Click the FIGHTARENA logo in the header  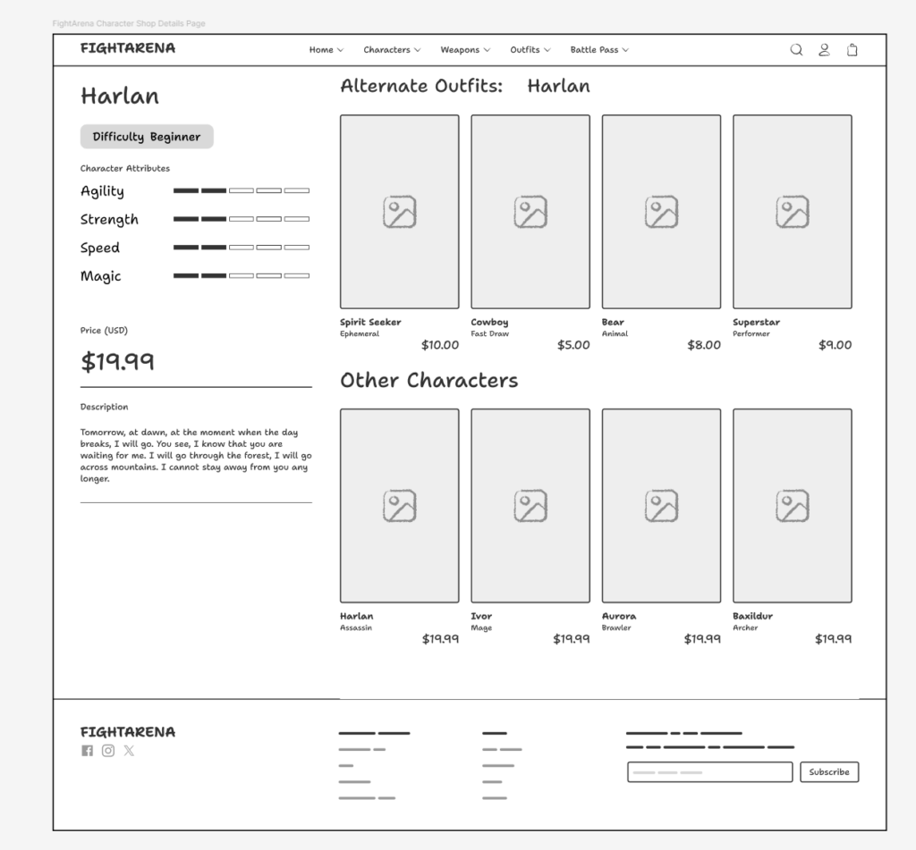(128, 50)
